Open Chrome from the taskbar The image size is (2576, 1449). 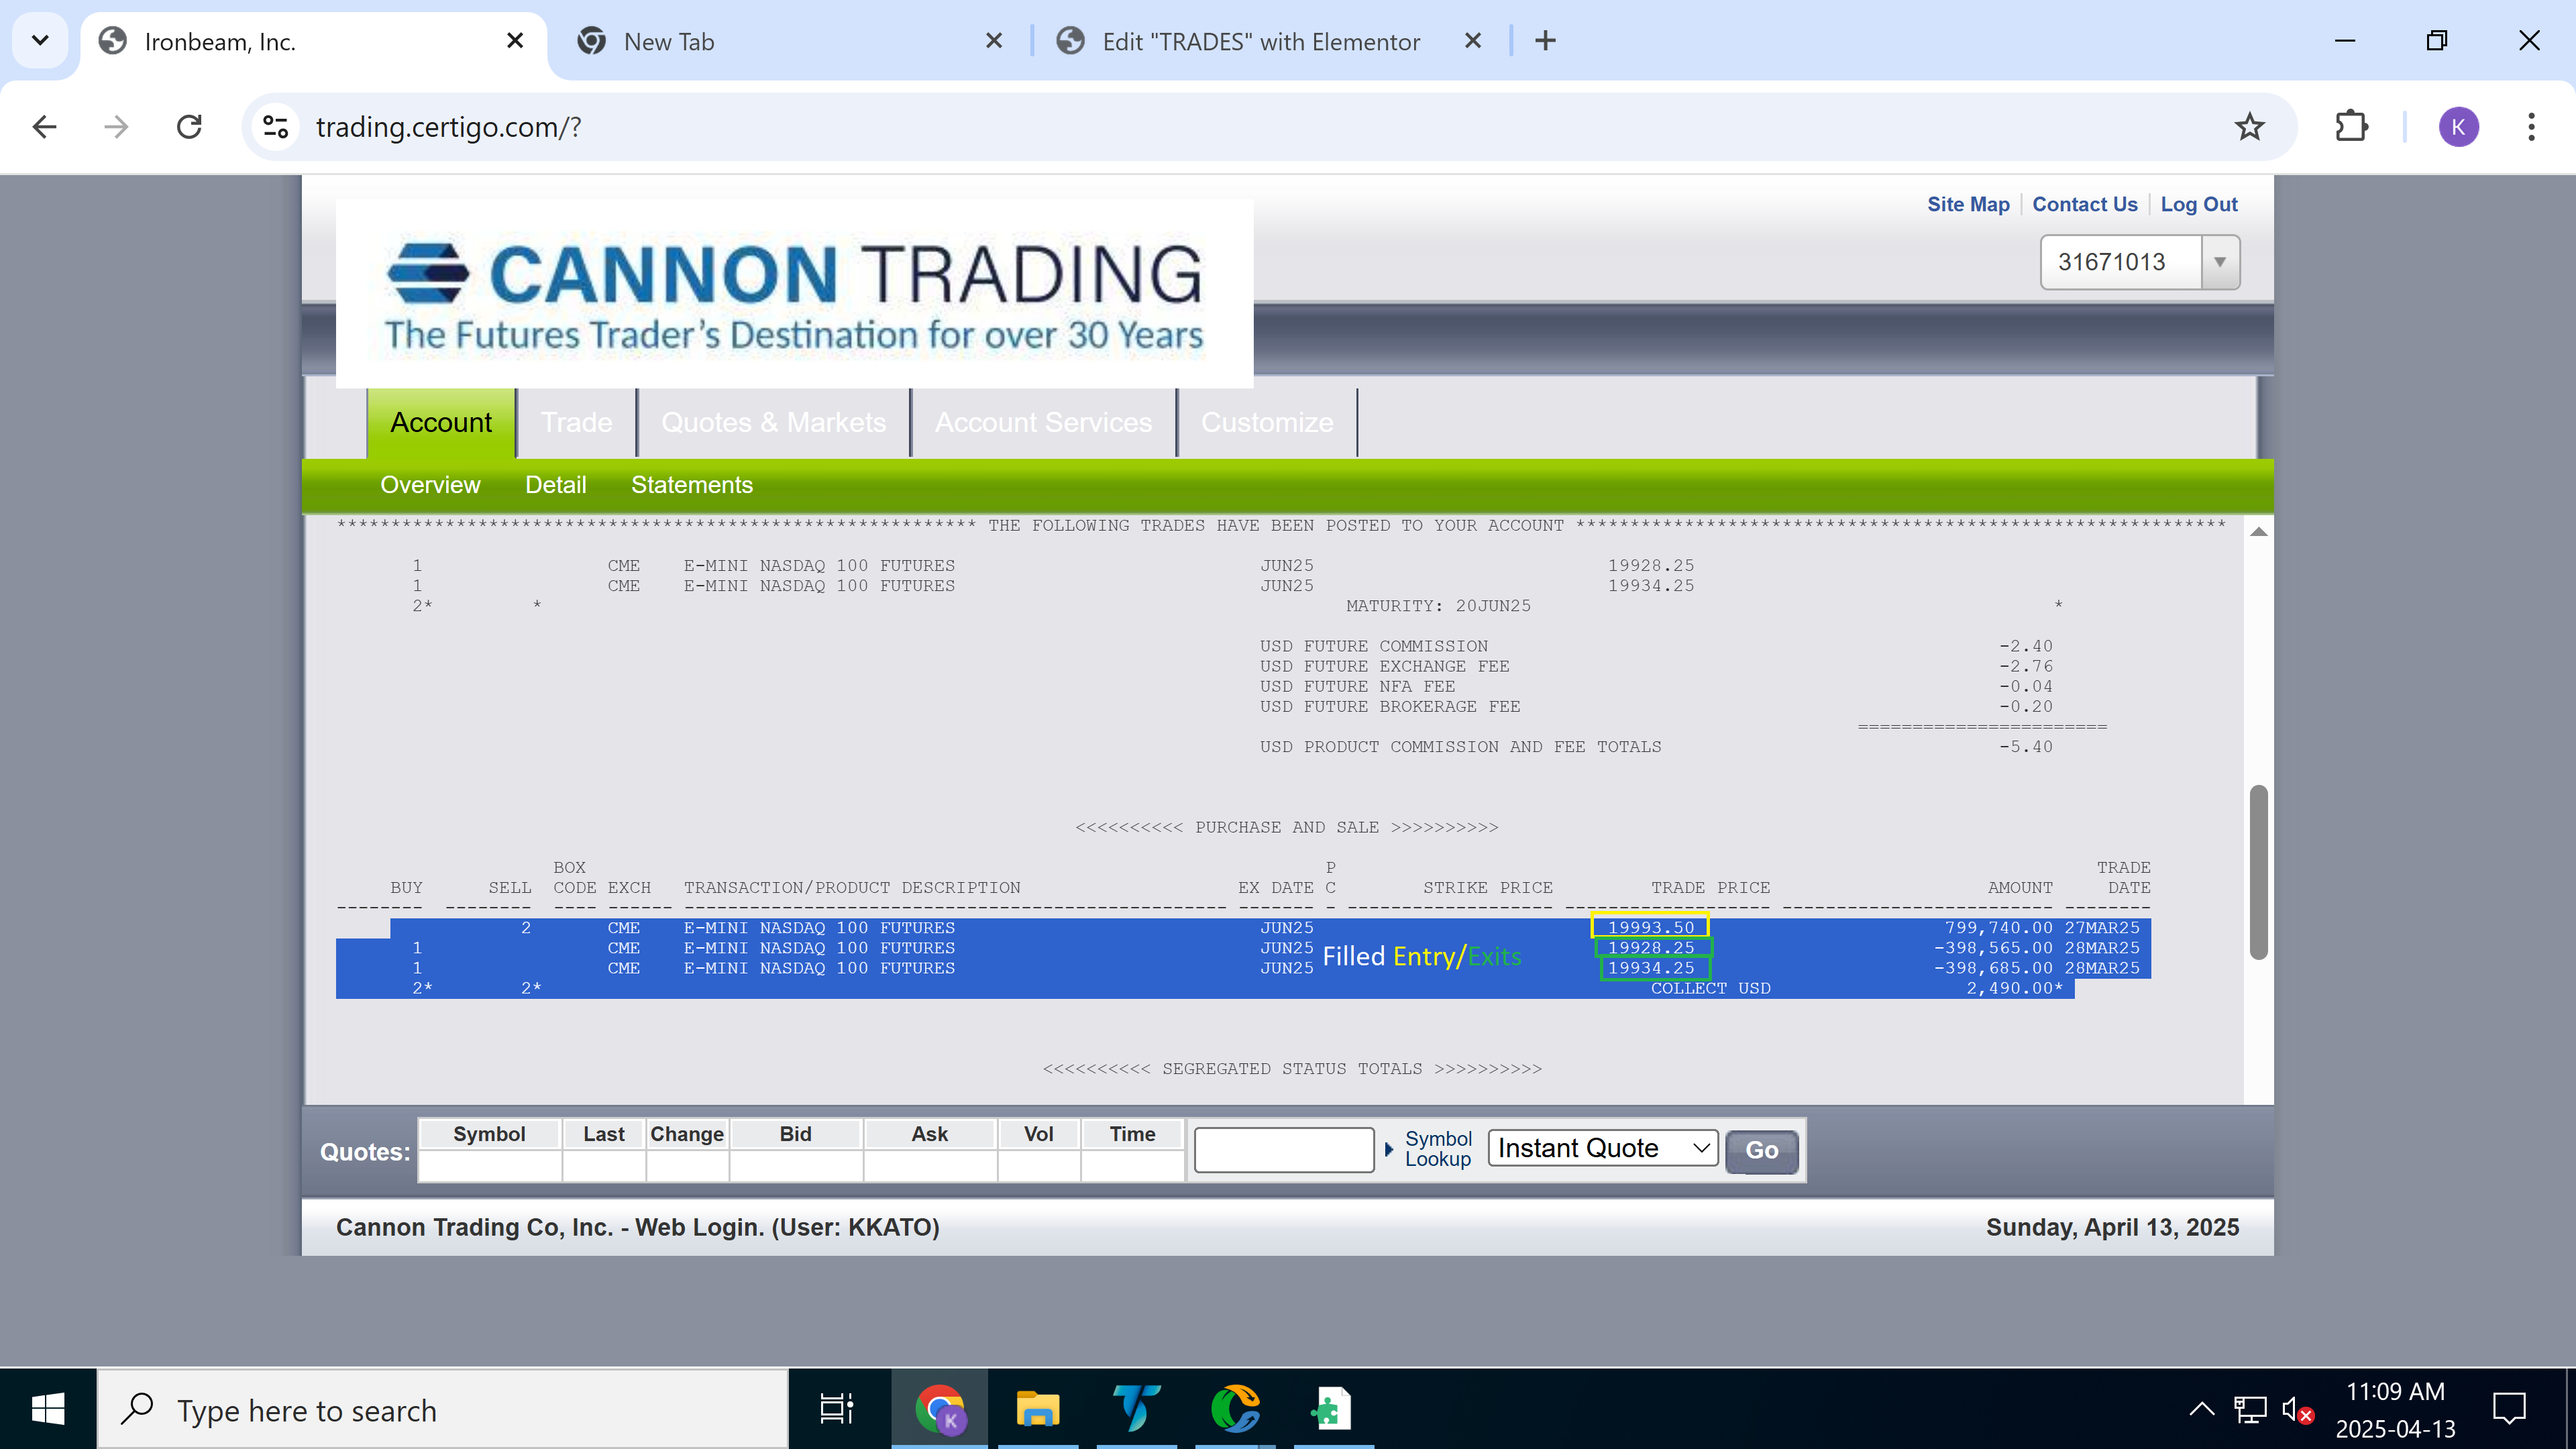pyautogui.click(x=939, y=1409)
